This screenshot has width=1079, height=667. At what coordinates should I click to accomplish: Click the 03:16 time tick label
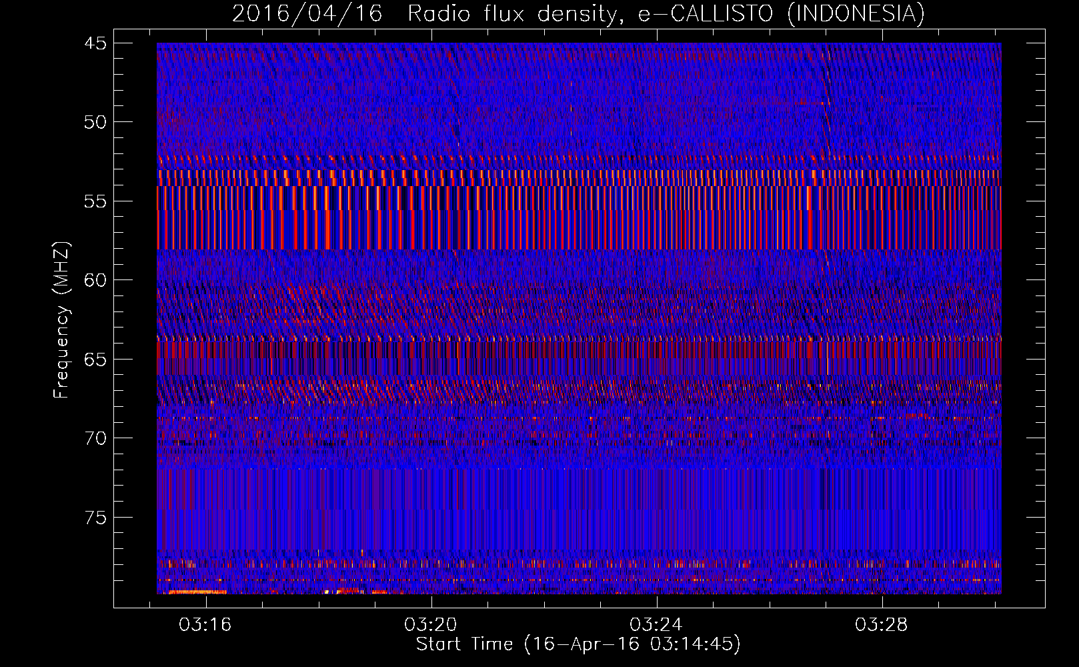[205, 624]
